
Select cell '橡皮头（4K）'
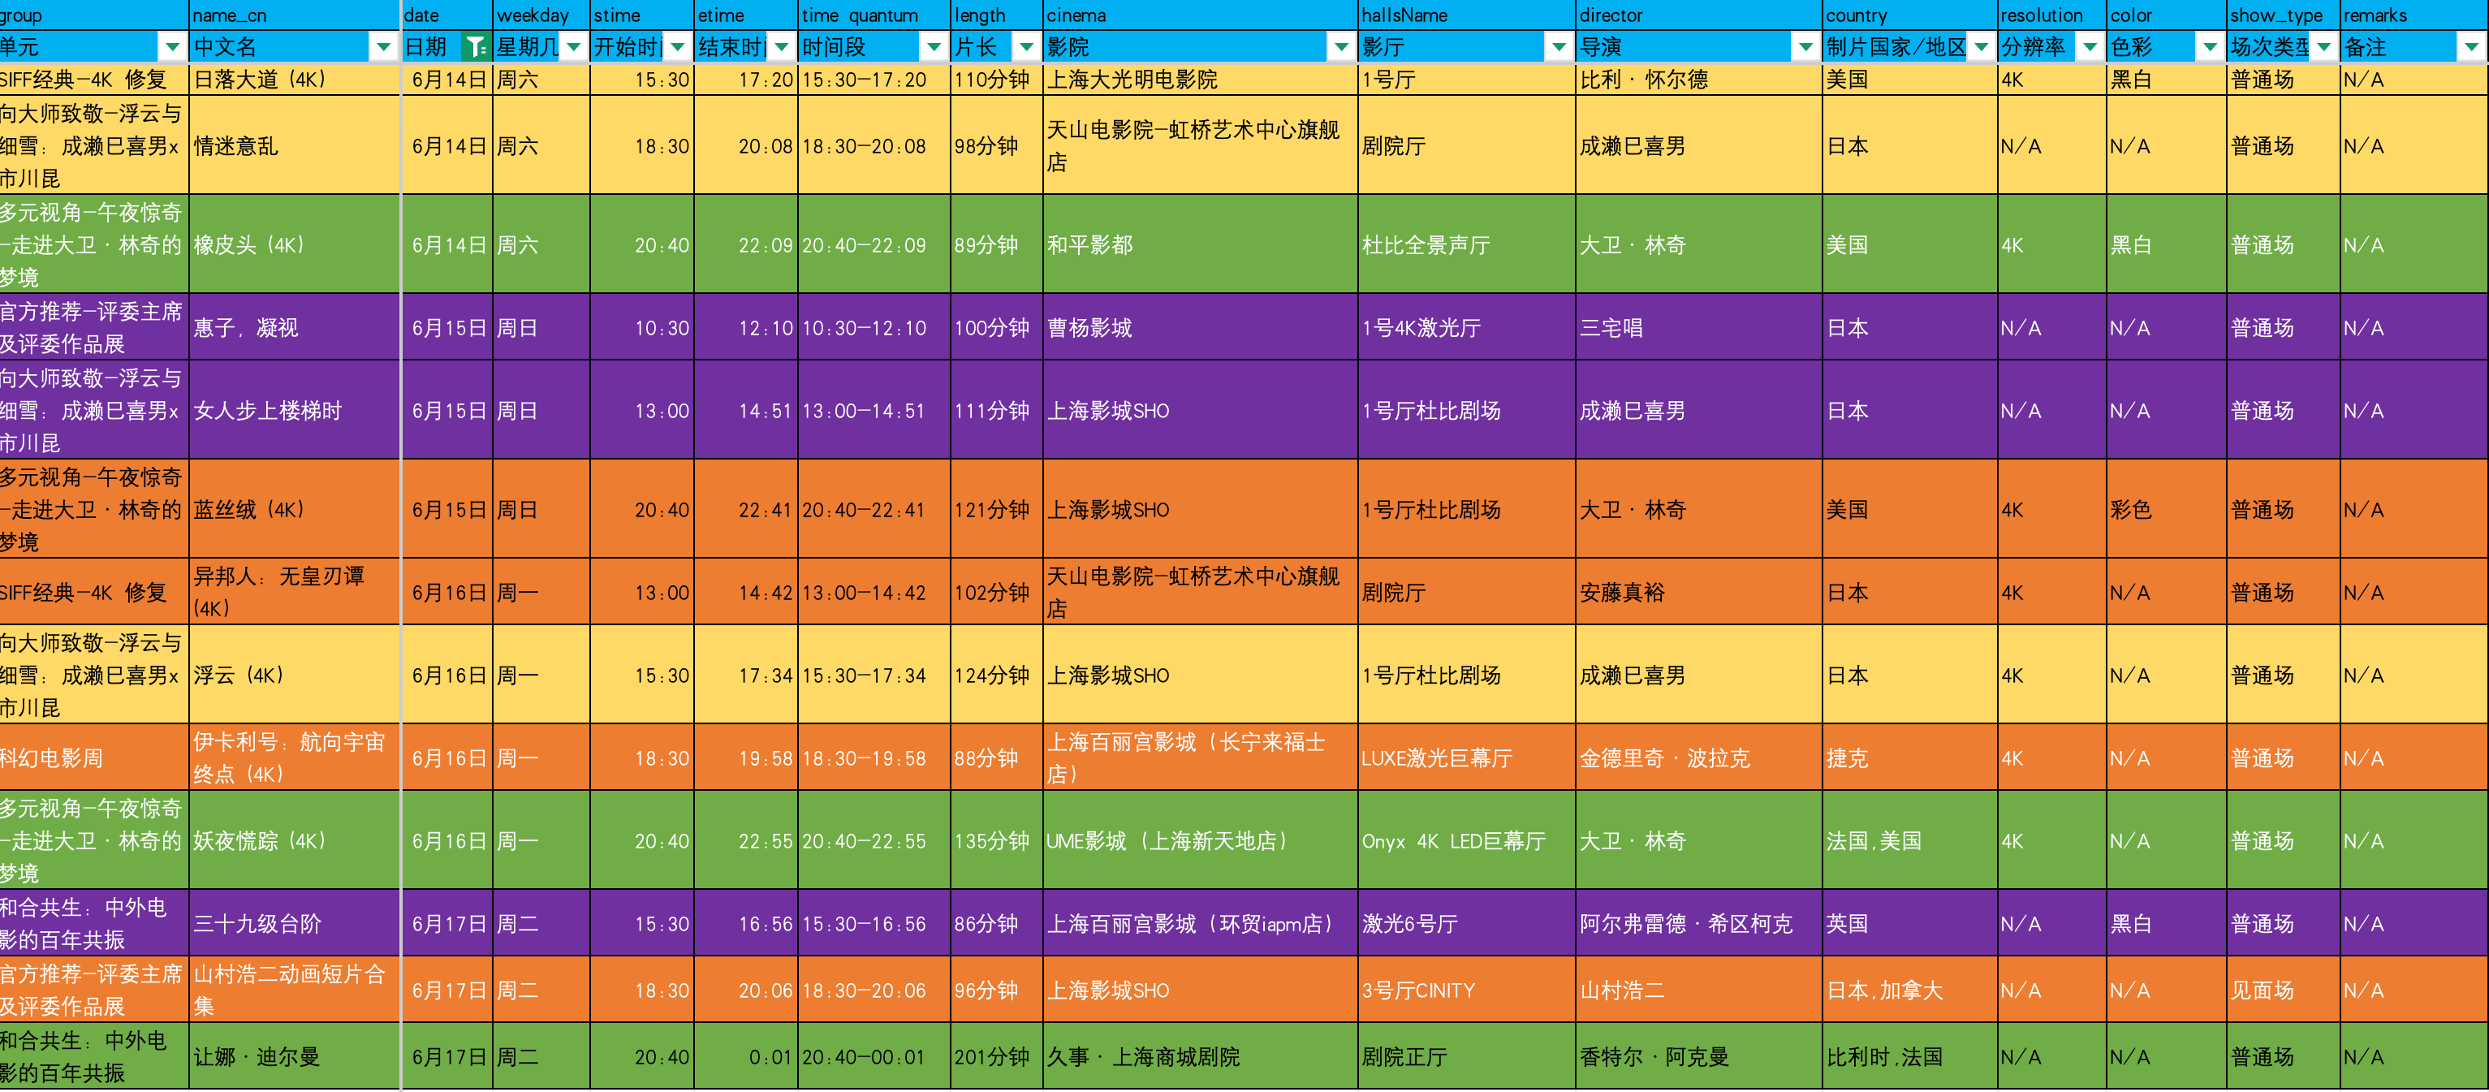(x=295, y=244)
